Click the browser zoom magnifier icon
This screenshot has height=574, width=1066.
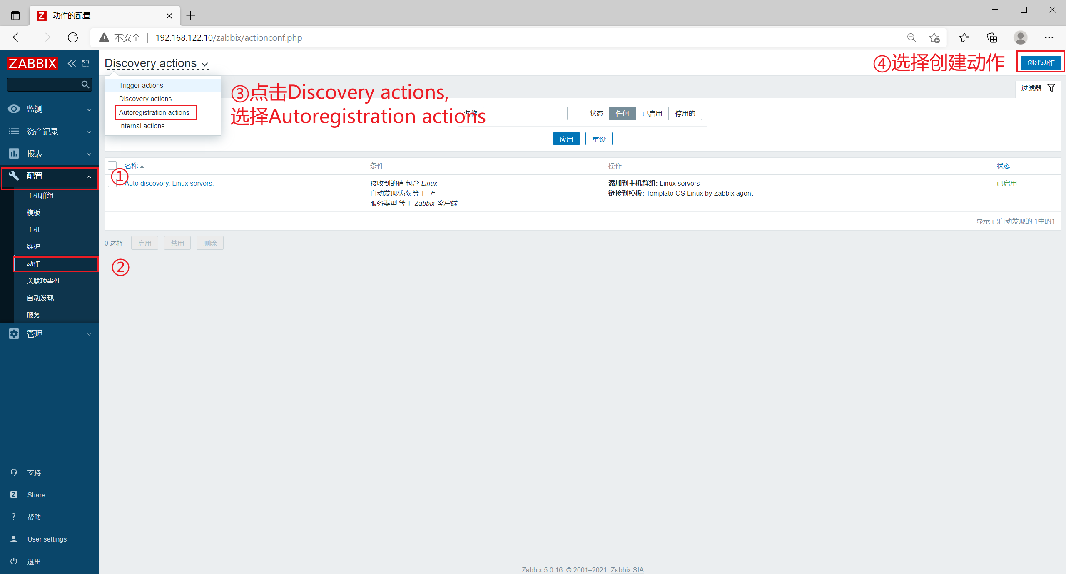pyautogui.click(x=912, y=38)
